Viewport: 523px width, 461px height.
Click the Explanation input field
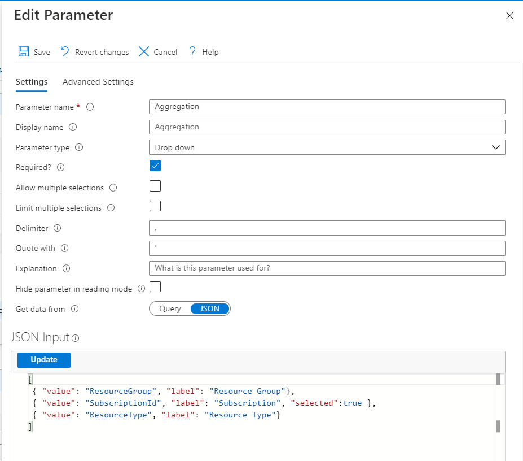327,268
